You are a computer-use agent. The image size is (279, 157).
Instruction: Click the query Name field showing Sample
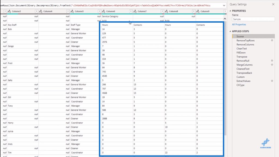pos(253,19)
